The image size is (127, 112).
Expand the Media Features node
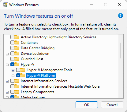(x=7, y=97)
